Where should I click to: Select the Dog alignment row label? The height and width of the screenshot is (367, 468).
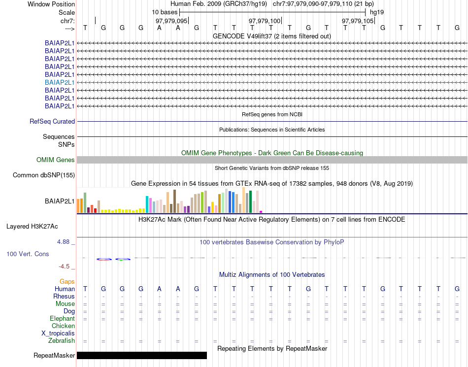69,311
